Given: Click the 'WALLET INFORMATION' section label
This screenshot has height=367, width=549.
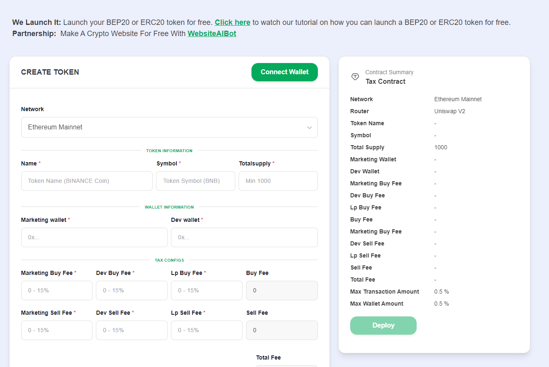Looking at the screenshot, I should [169, 207].
